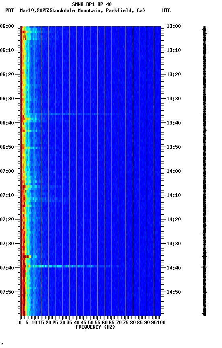Click the 13:20 UTC time label

point(174,75)
